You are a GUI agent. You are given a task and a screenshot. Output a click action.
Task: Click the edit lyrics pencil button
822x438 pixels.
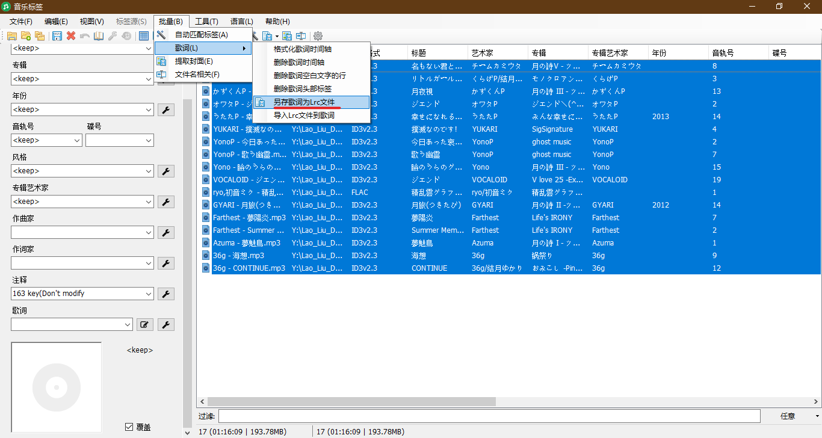[145, 325]
